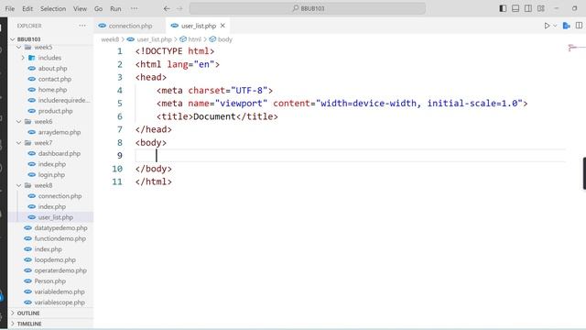Go back with the left arrow
Screen dimensions: 586x330
167,8
